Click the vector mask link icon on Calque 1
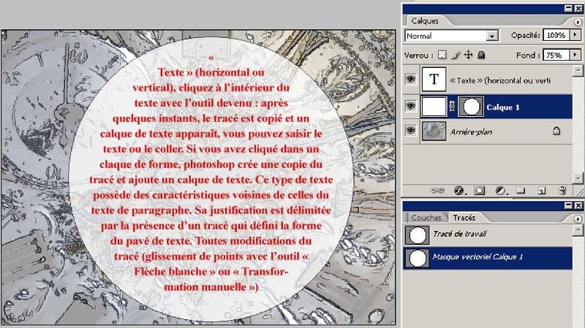585x328 pixels. click(452, 106)
